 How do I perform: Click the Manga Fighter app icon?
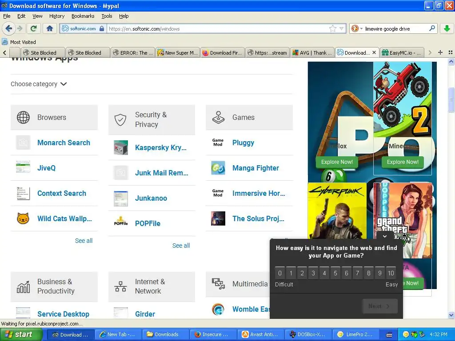pyautogui.click(x=218, y=168)
